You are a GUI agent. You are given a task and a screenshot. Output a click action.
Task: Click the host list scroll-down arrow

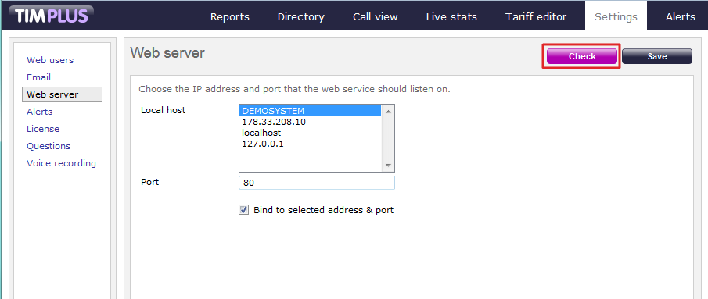click(388, 166)
